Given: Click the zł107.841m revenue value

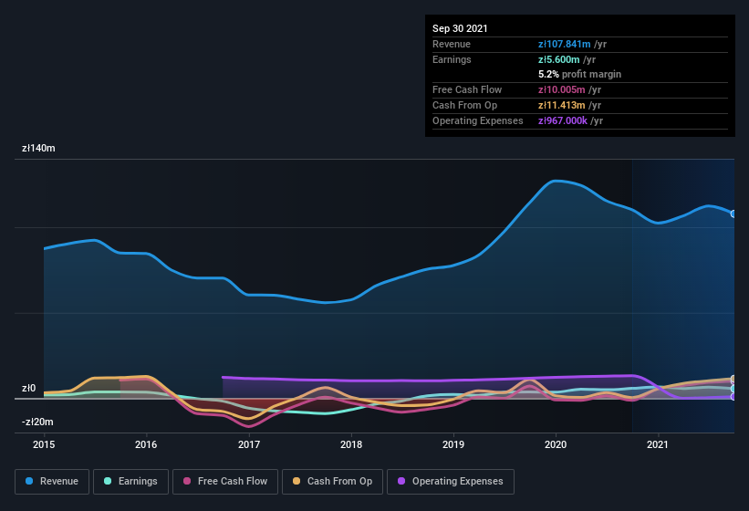Looking at the screenshot, I should [564, 44].
